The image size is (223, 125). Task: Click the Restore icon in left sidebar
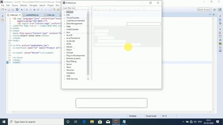[2, 16]
